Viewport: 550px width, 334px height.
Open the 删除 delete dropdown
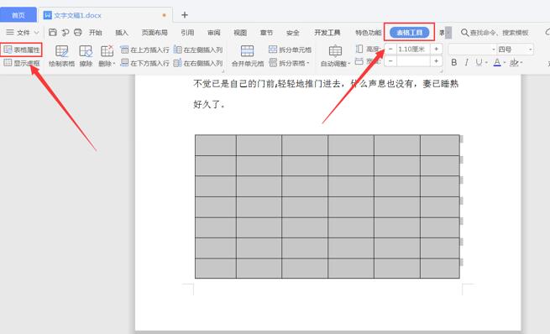(x=107, y=56)
